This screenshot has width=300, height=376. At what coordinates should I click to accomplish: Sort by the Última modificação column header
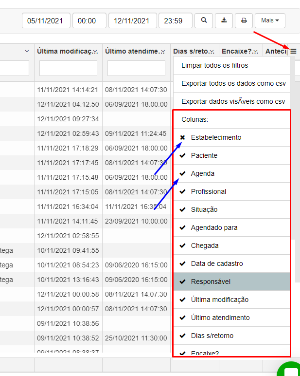[x=65, y=51]
